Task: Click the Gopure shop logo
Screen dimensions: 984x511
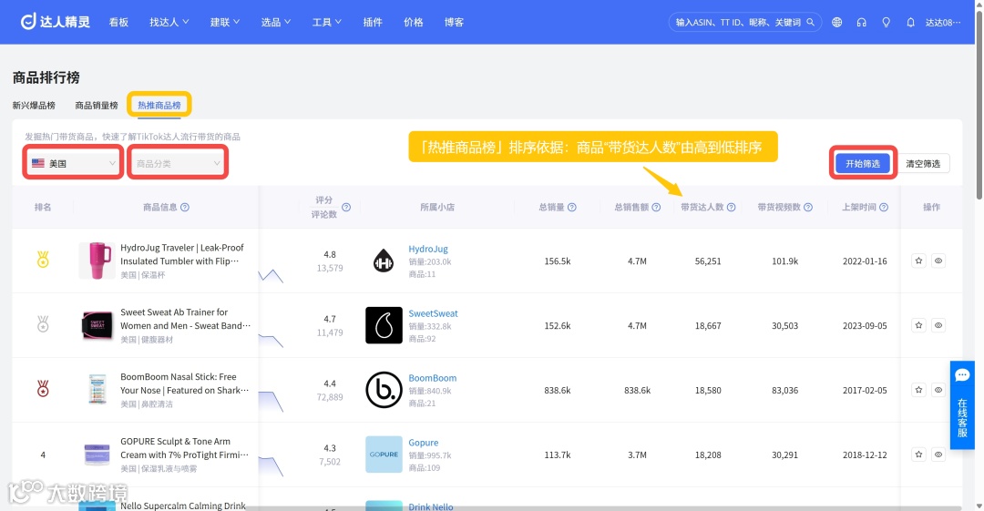Action: click(384, 455)
